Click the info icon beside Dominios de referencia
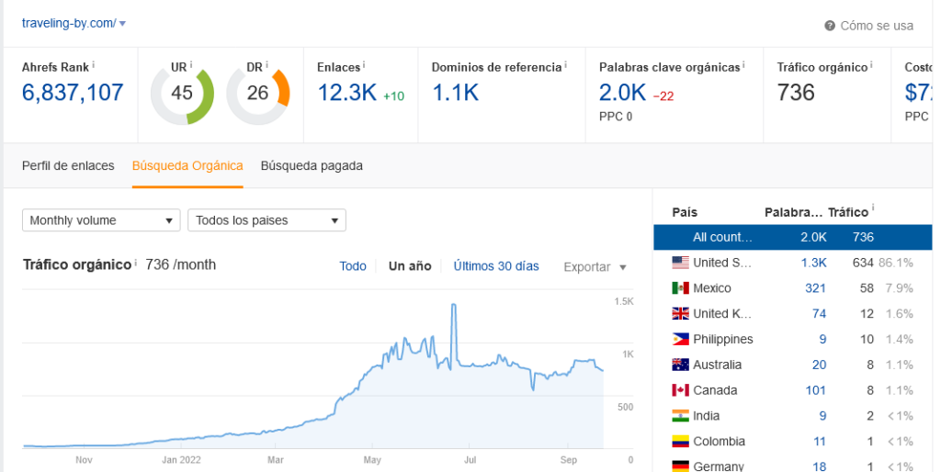Viewport: 941px width, 472px height. (x=566, y=64)
